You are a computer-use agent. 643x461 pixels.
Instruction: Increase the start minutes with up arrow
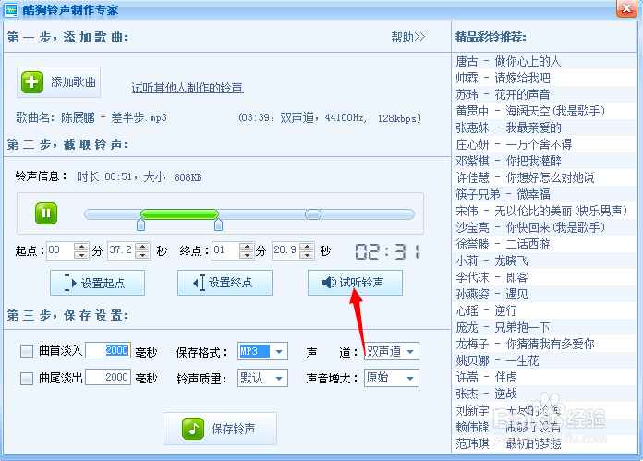81,247
